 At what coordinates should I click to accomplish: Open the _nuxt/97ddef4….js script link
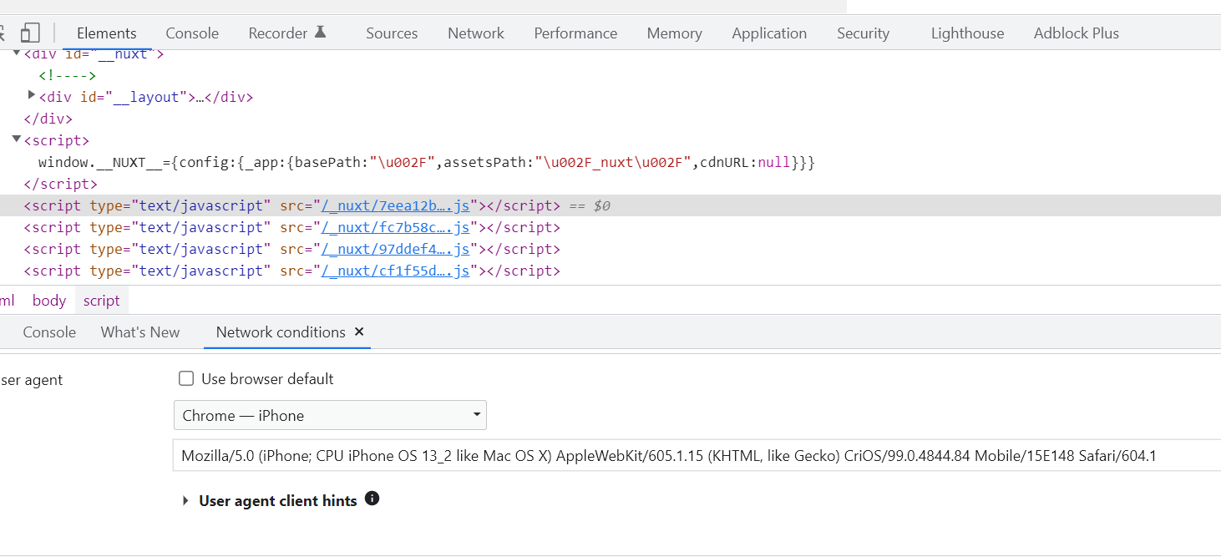click(x=396, y=249)
